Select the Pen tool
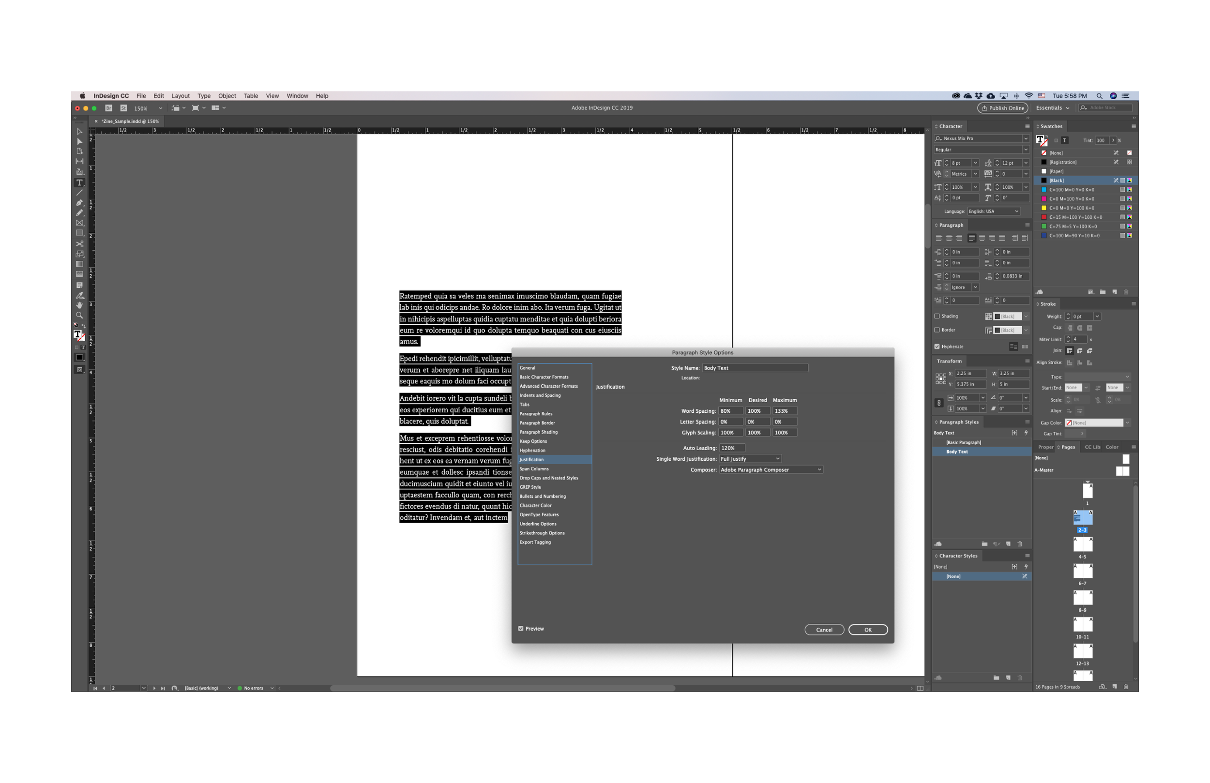 [x=79, y=203]
